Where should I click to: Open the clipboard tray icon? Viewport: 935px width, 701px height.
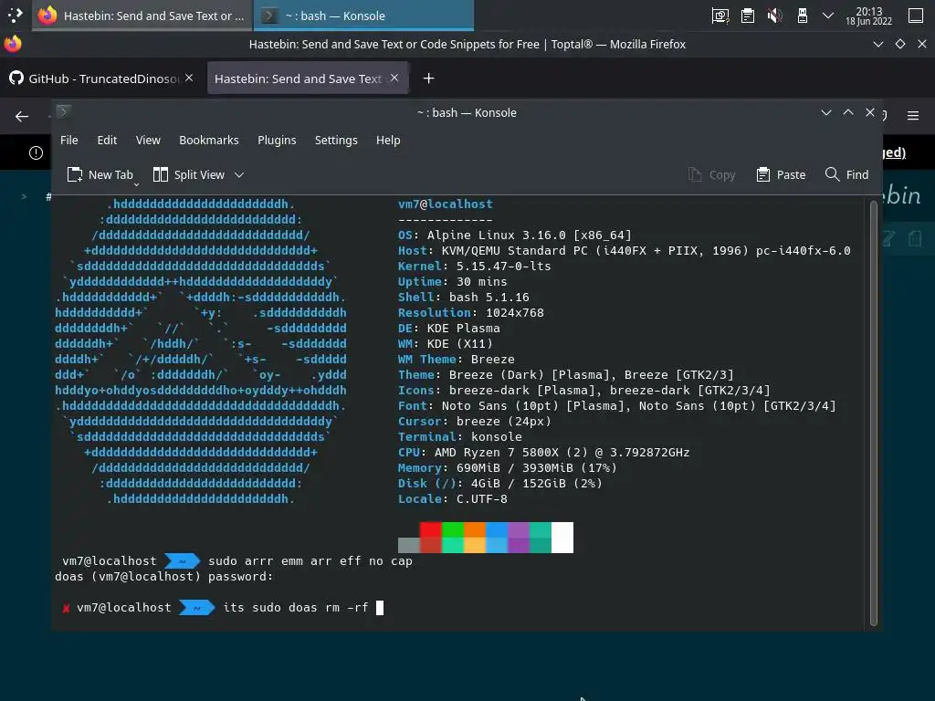coord(748,16)
